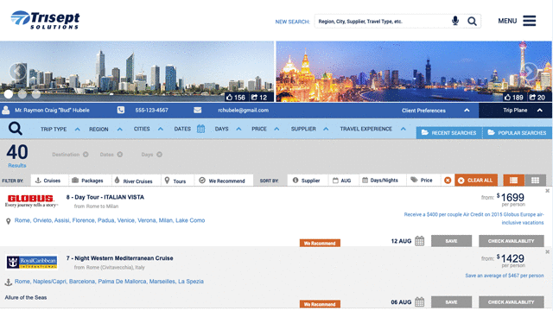The image size is (553, 311).
Task: Open calendar icon next to 06 AUG
Action: 419,301
